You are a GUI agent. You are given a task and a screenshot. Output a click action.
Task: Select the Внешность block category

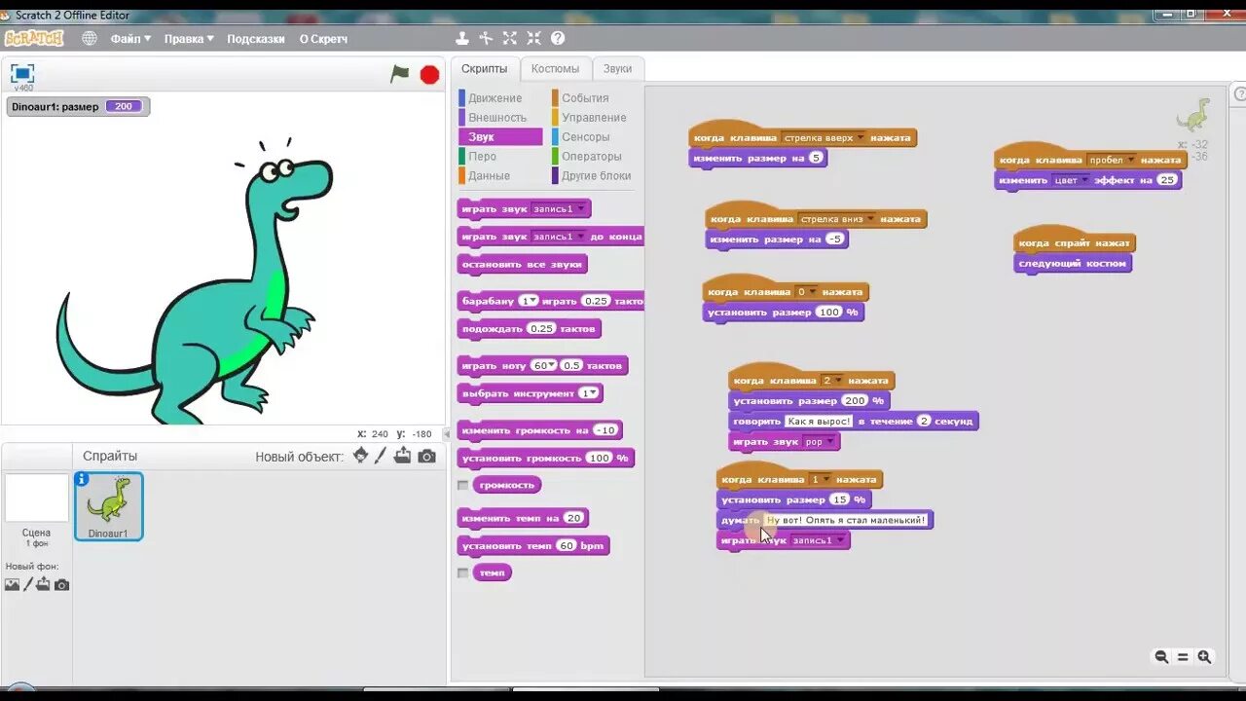coord(499,118)
